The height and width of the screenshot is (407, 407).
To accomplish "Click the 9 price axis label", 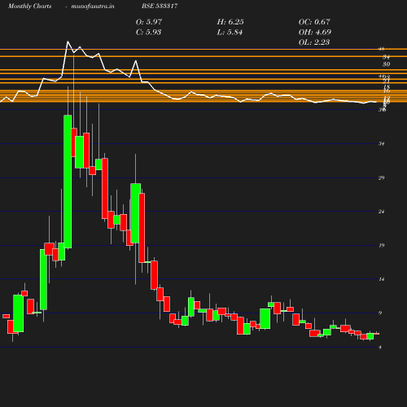I will pos(380,313).
